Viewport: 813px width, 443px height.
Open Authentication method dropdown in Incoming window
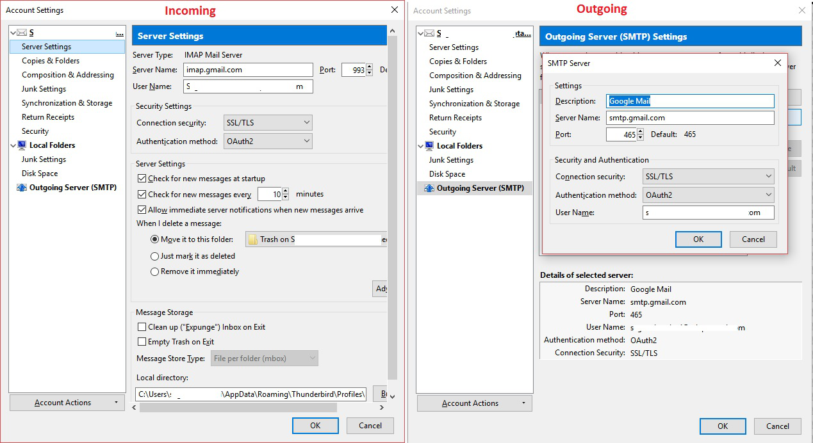(x=268, y=141)
